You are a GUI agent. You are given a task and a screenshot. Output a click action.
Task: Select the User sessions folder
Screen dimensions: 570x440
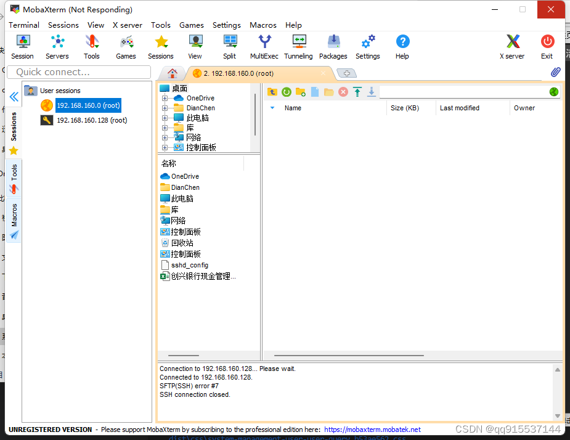tap(60, 91)
